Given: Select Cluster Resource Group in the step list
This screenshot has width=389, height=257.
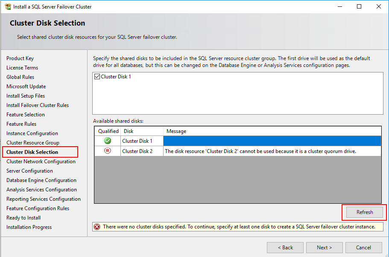Looking at the screenshot, I should 33,143.
